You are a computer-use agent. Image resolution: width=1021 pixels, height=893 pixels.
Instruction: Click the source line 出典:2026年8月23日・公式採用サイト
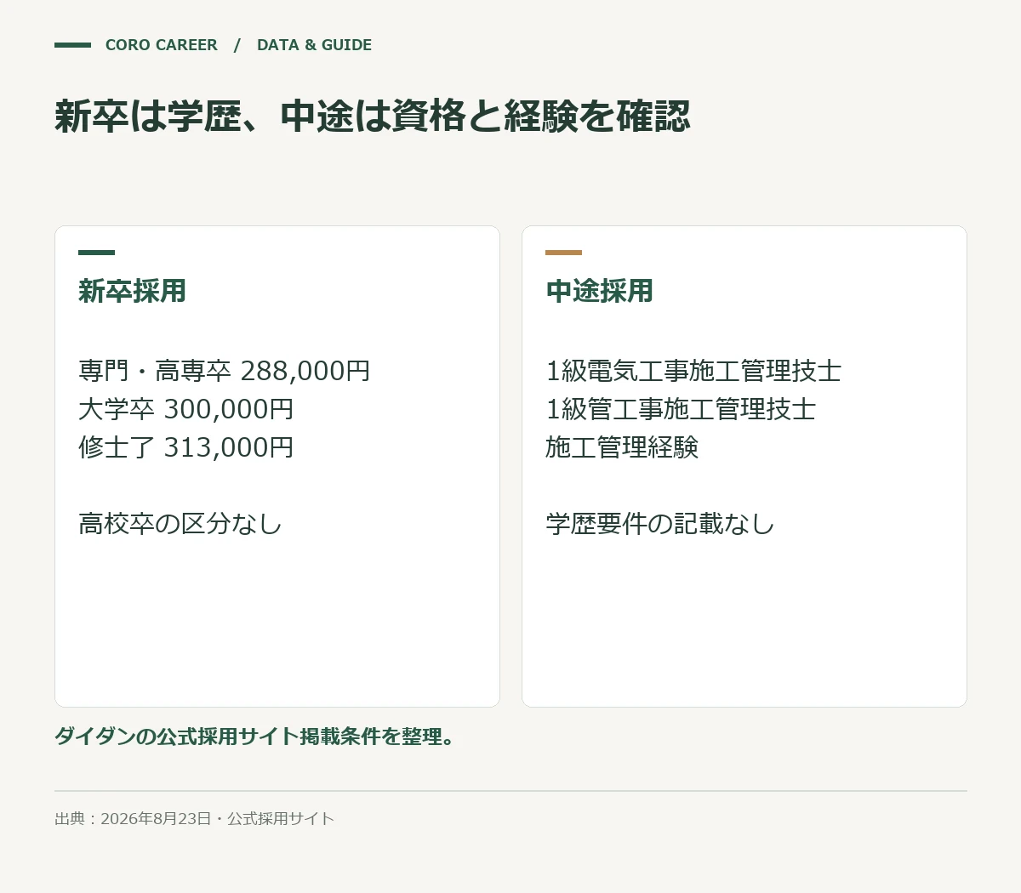pyautogui.click(x=195, y=819)
